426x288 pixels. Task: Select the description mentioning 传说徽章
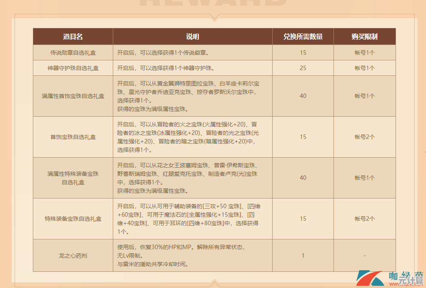click(x=163, y=53)
